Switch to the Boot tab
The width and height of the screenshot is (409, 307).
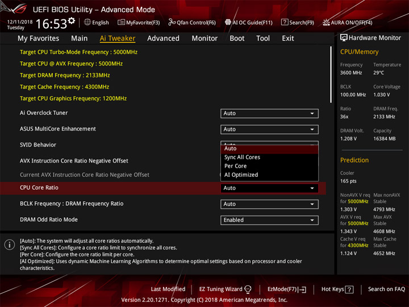(x=237, y=39)
